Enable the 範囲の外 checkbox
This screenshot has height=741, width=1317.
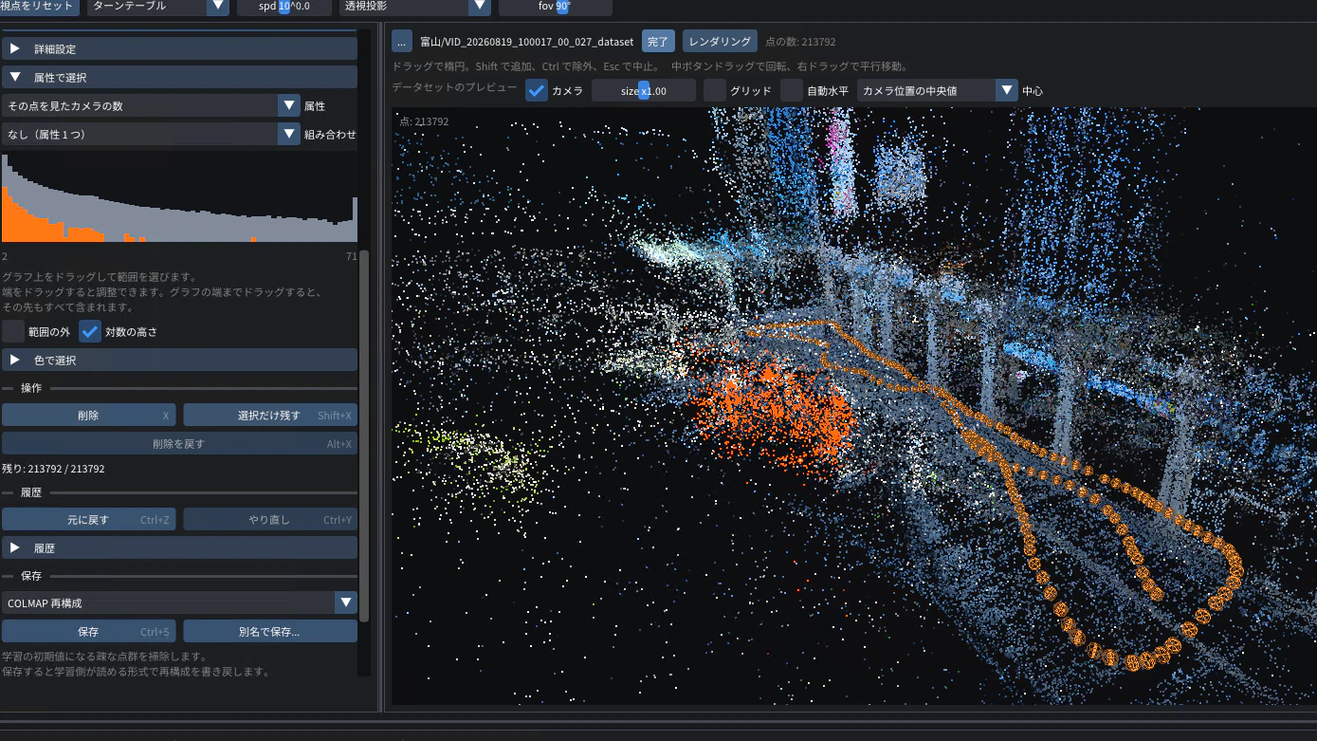13,331
